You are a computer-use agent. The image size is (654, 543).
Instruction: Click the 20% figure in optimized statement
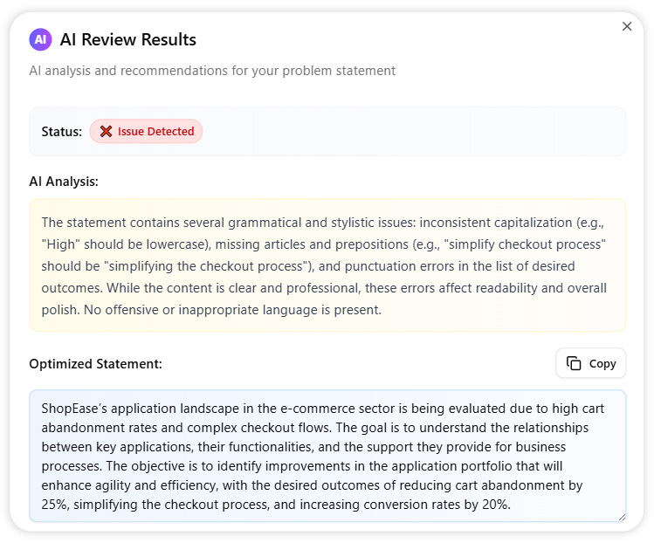495,505
